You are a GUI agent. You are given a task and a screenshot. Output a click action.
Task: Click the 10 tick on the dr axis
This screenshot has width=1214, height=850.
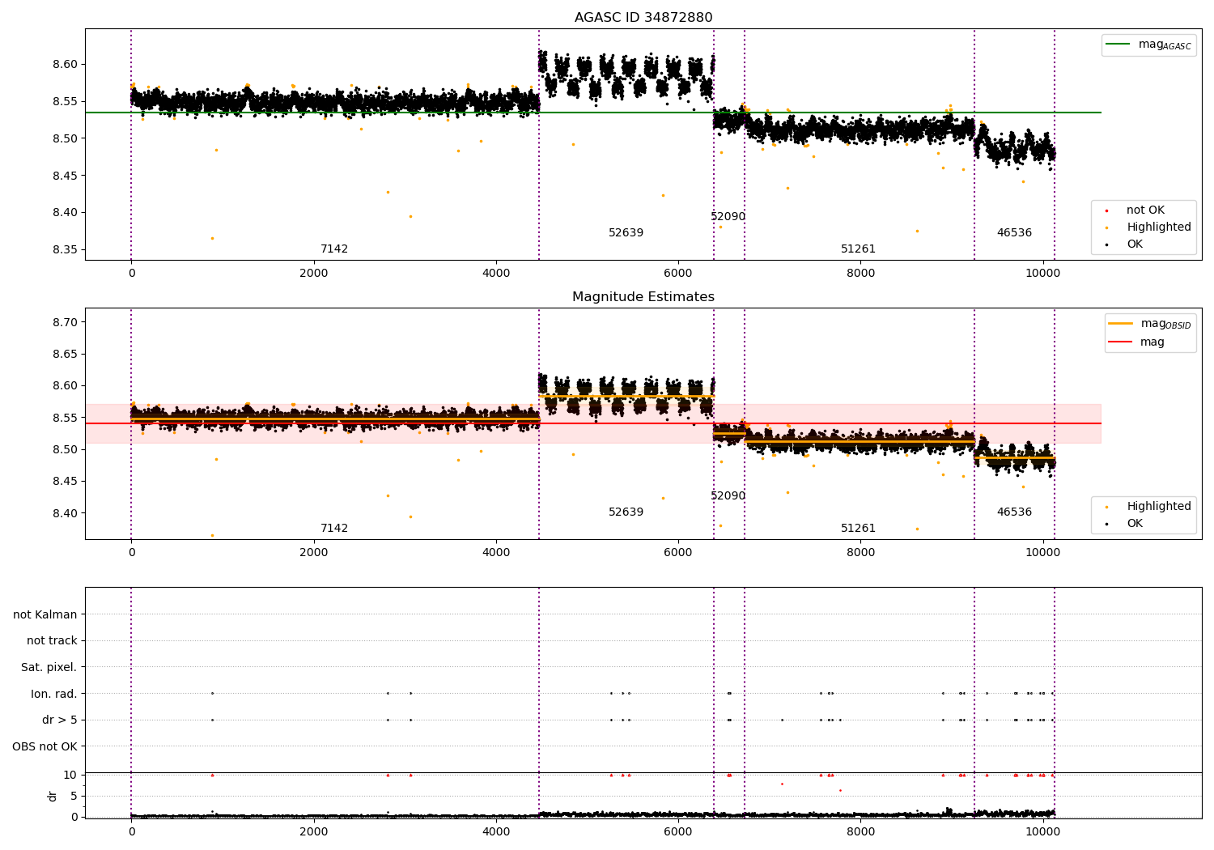point(70,775)
